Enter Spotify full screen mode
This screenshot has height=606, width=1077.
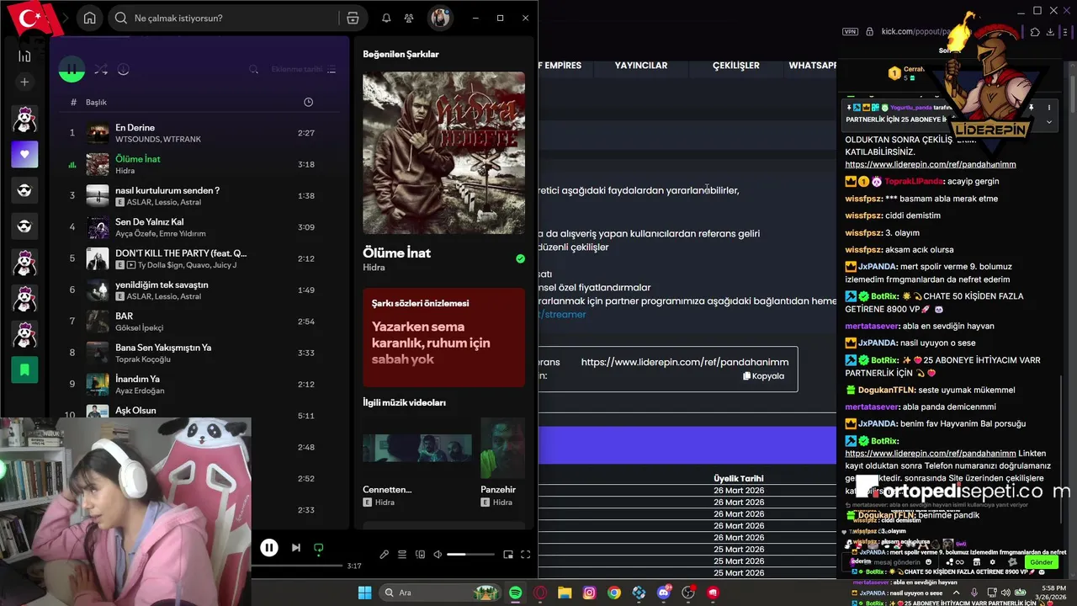coord(525,555)
